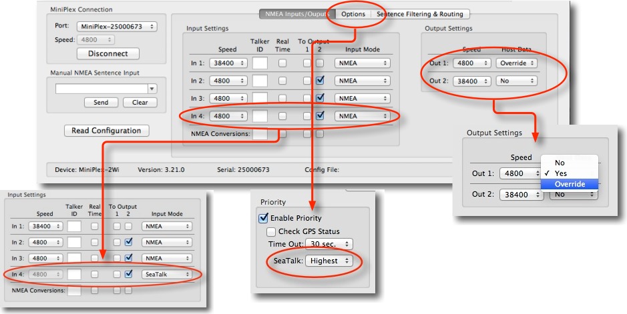Open Out 1 Speed dropdown in main window
This screenshot has height=314, width=627.
coord(472,63)
